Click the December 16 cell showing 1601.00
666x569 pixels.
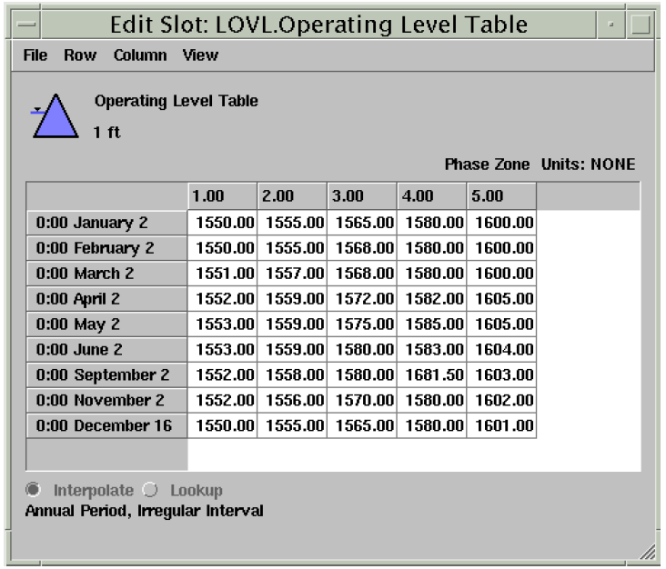[501, 425]
